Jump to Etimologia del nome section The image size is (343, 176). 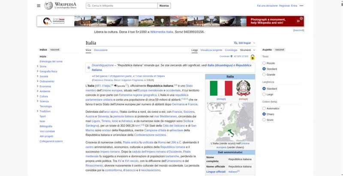(x=51, y=62)
